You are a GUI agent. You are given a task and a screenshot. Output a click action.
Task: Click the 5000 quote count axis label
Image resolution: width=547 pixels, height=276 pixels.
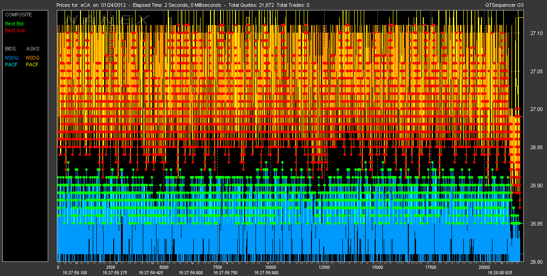(164, 267)
